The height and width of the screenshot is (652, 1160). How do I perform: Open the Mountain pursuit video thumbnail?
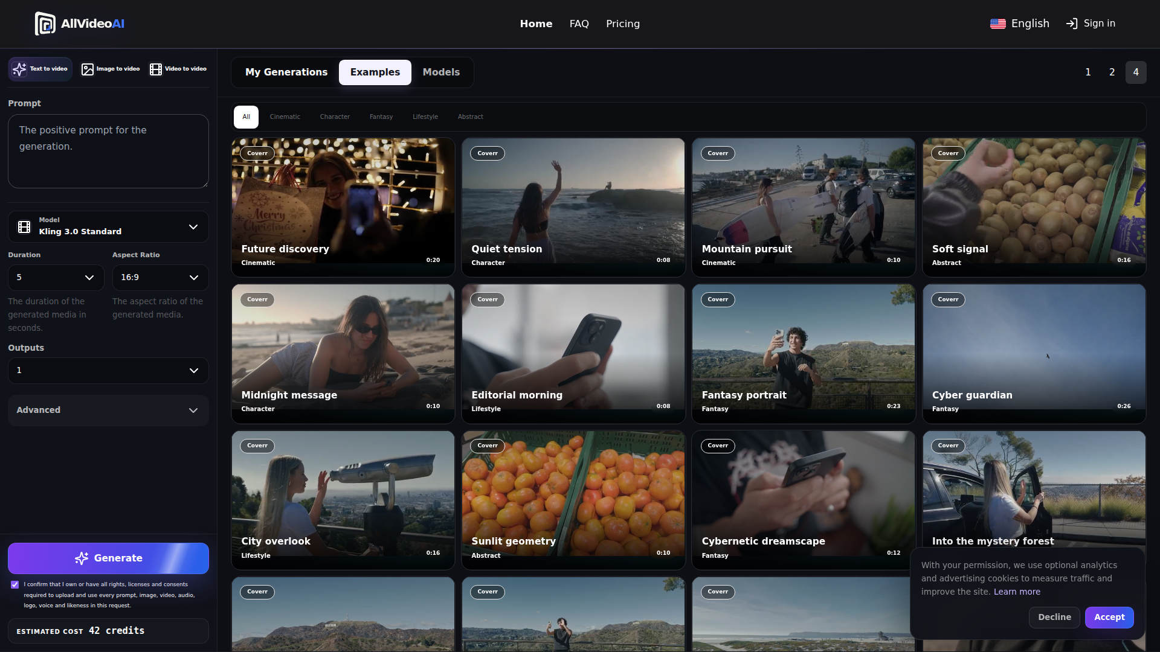(x=804, y=207)
